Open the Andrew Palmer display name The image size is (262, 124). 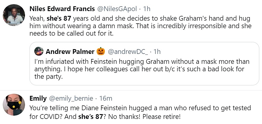pyautogui.click(x=70, y=52)
